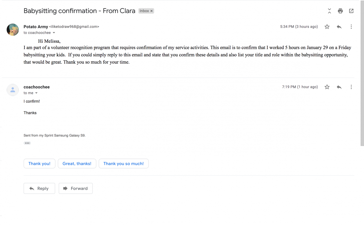Click the coachoochee default avatar
364x225 pixels.
pos(13,90)
